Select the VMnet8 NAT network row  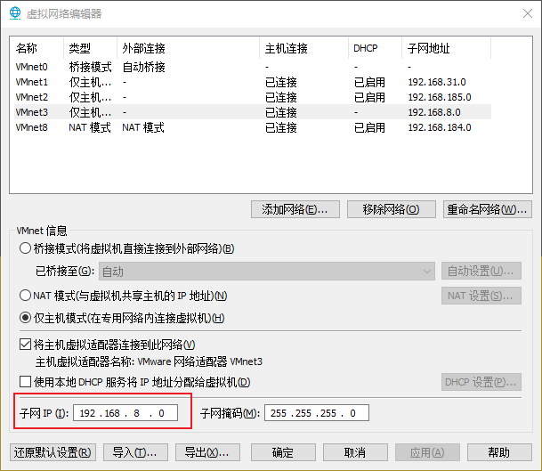pos(32,127)
